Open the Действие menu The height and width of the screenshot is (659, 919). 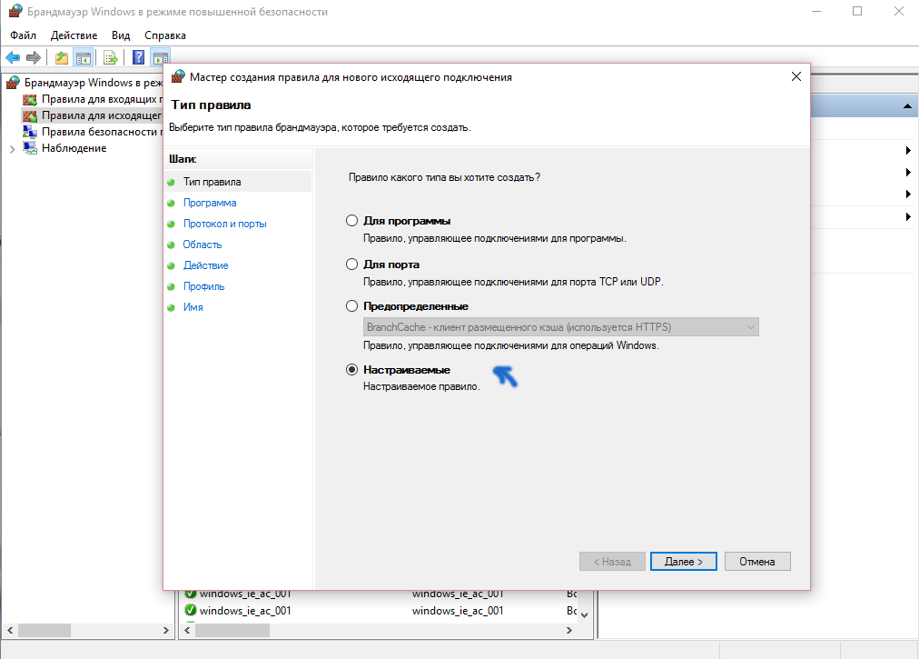(x=74, y=35)
